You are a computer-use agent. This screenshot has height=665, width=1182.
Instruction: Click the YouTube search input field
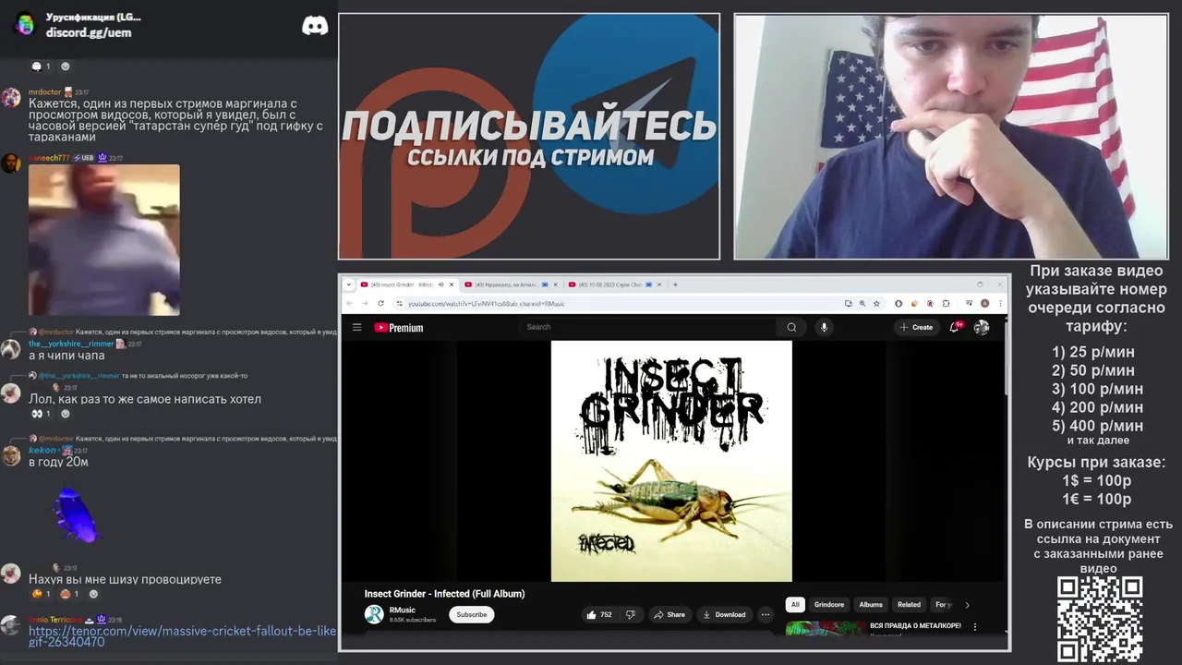tap(648, 327)
